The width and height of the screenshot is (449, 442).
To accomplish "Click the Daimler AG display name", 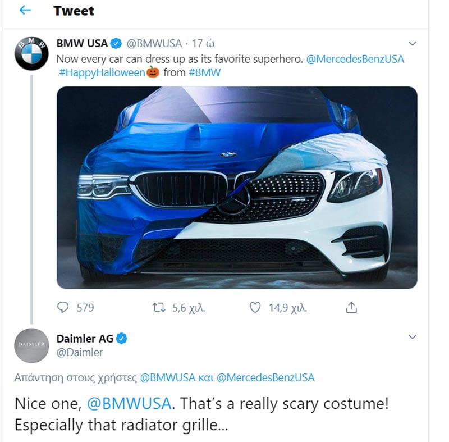I will coord(85,338).
